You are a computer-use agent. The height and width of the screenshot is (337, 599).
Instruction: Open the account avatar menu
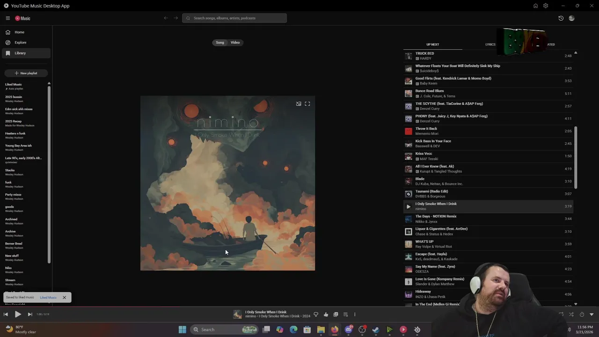coord(571,18)
